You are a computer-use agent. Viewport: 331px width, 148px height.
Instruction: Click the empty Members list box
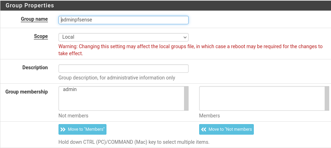click(x=262, y=98)
